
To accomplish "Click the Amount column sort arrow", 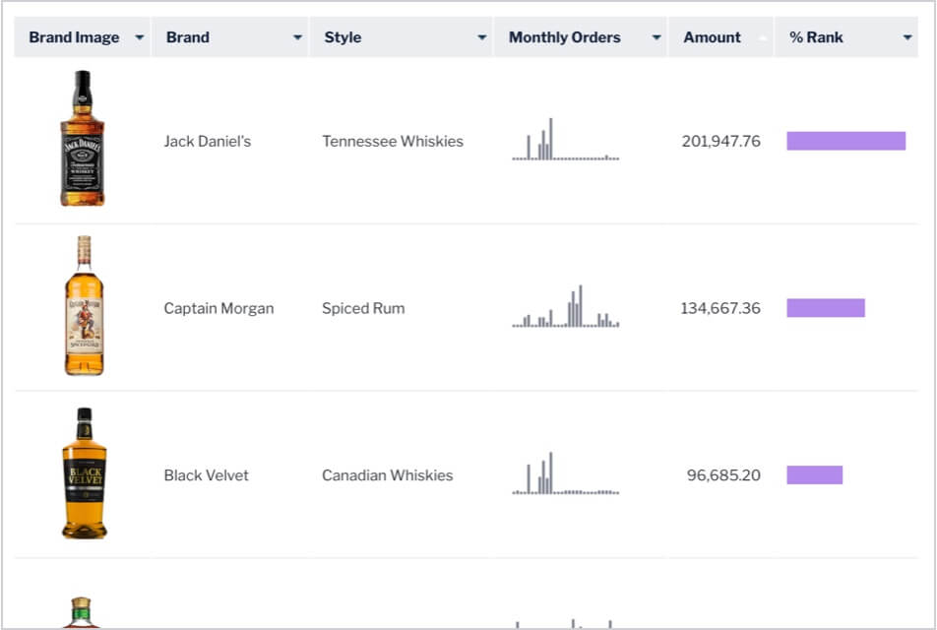I will pyautogui.click(x=763, y=37).
